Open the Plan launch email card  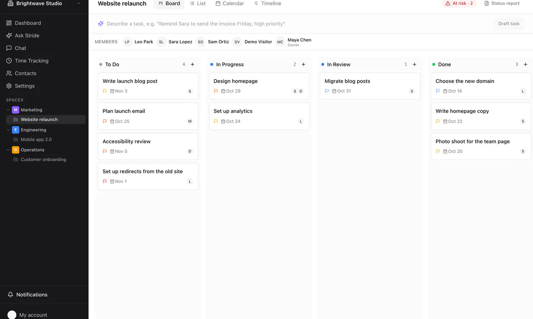pyautogui.click(x=148, y=116)
